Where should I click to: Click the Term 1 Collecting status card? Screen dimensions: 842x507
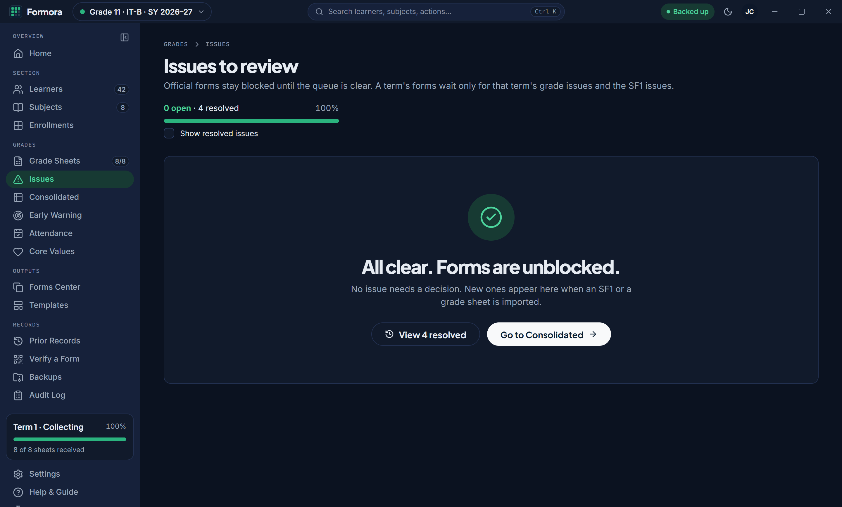coord(70,437)
